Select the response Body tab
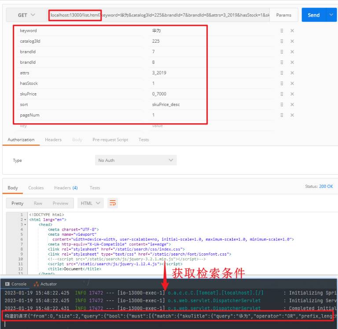Image resolution: width=338 pixels, height=329 pixels. (13, 188)
